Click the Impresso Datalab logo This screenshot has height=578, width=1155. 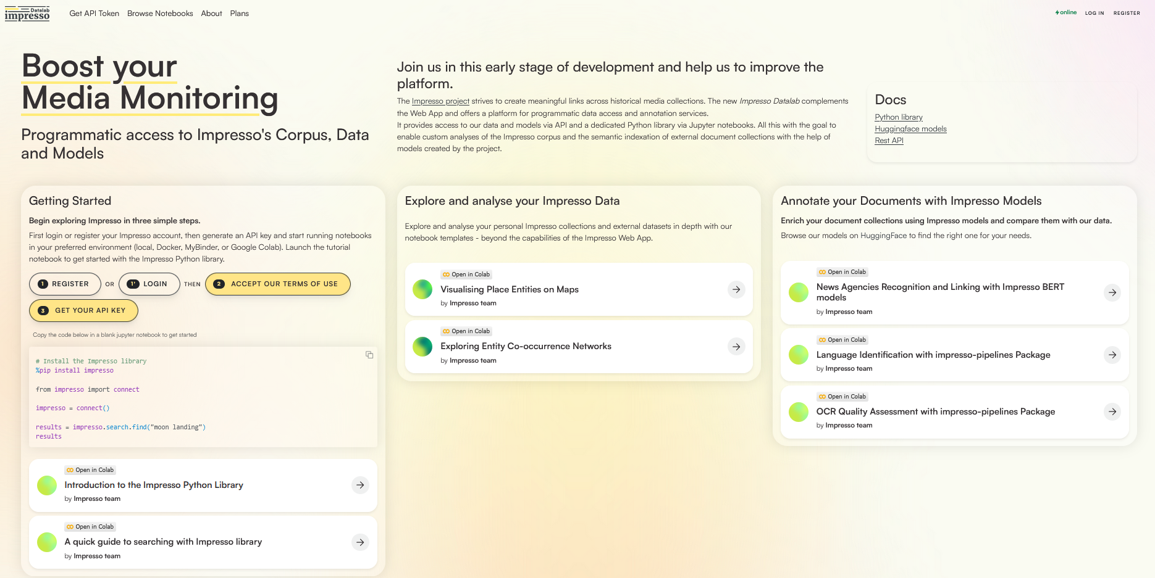pyautogui.click(x=27, y=14)
